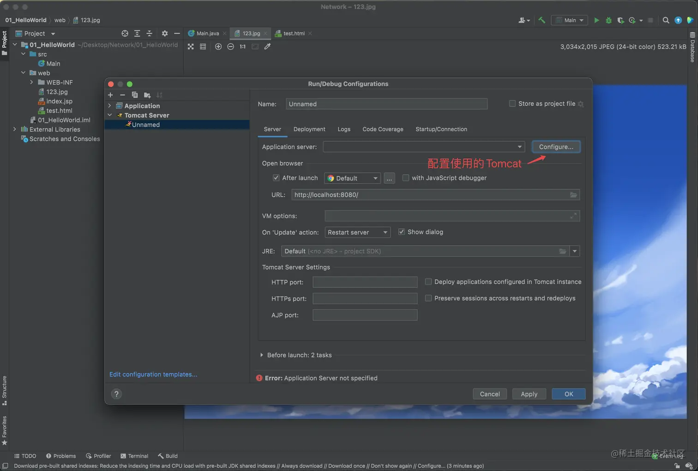698x471 pixels.
Task: Switch to the Deployment tab
Action: 309,129
